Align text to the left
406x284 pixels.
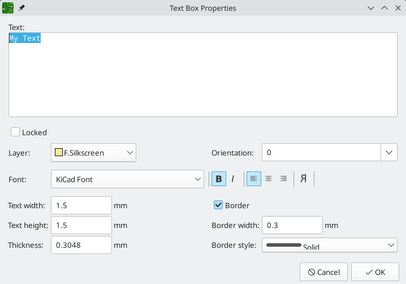[253, 179]
